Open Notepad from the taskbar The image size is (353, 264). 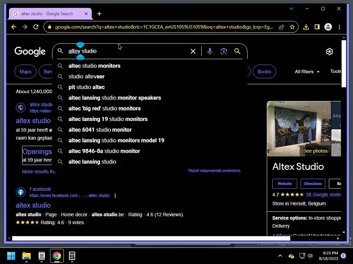coord(42,256)
